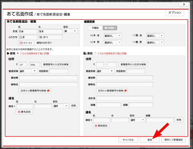
Task: Select 会社 address for printing radio
Action: (95, 53)
